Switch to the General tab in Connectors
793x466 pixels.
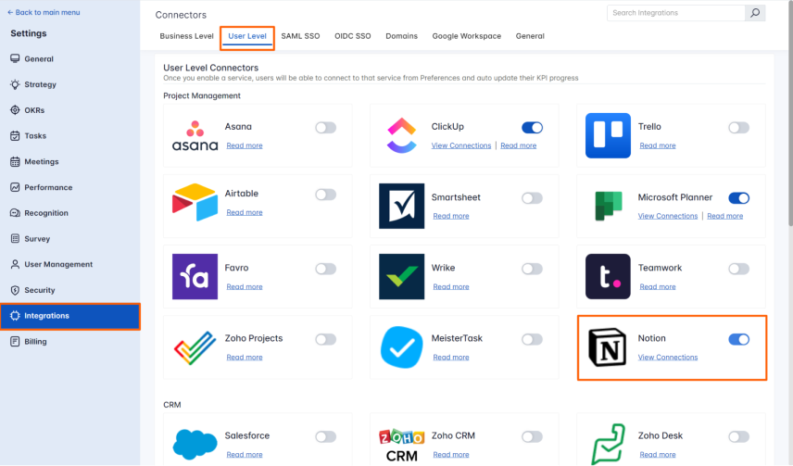point(530,36)
